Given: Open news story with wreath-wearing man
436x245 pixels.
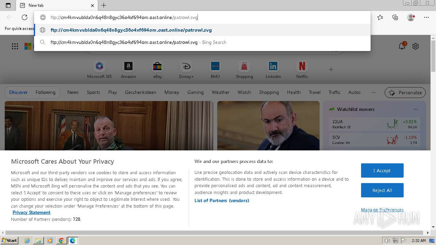Looking at the screenshot, I should point(109,126).
